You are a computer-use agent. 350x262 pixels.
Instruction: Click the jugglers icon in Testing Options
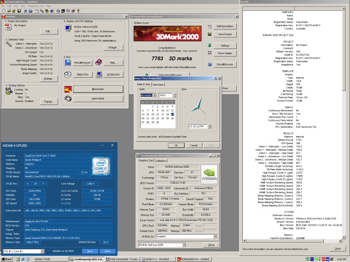coord(9,91)
